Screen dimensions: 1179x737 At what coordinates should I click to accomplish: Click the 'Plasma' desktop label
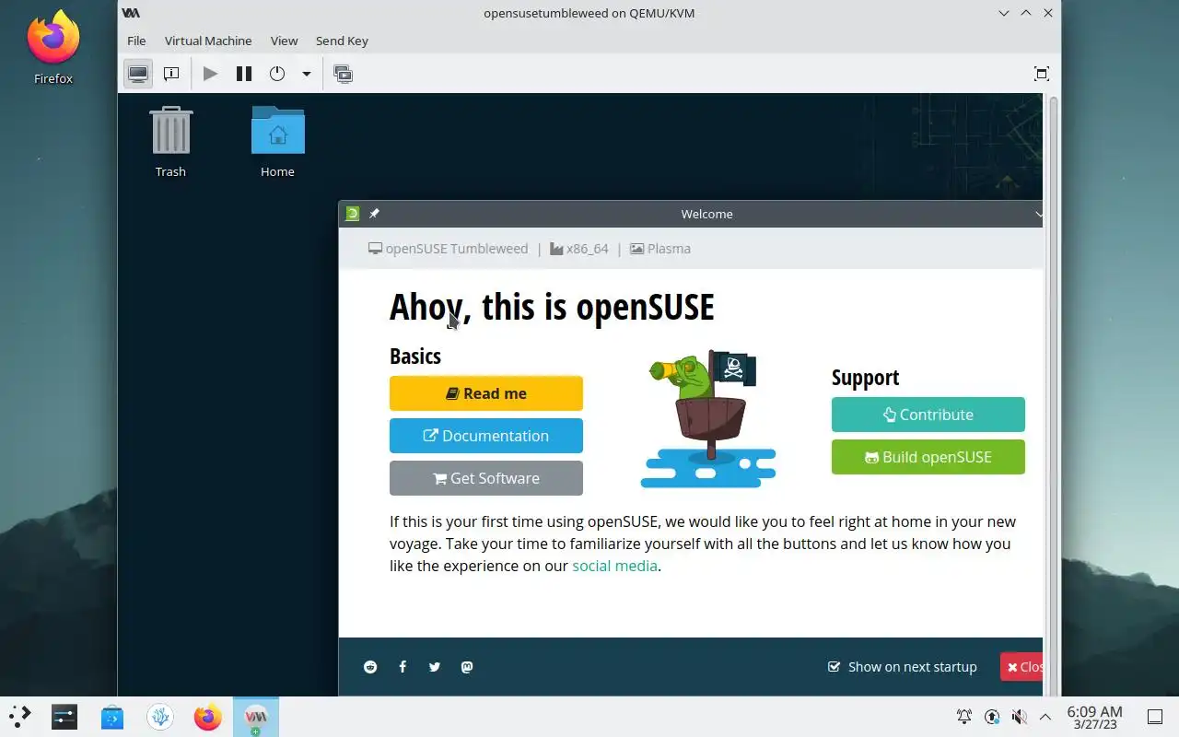(669, 249)
